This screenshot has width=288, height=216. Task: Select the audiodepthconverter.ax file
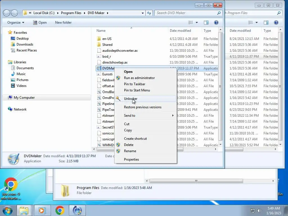(x=120, y=51)
